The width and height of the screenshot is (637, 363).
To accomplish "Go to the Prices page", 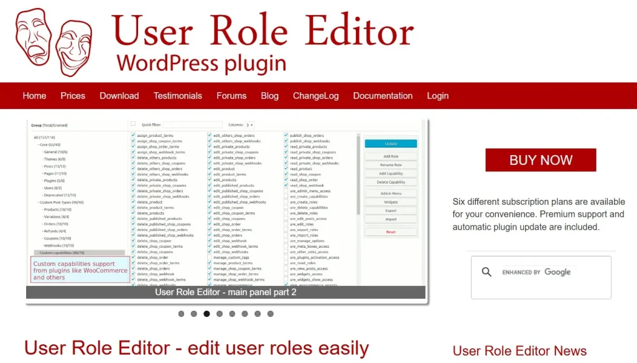I will tap(73, 96).
